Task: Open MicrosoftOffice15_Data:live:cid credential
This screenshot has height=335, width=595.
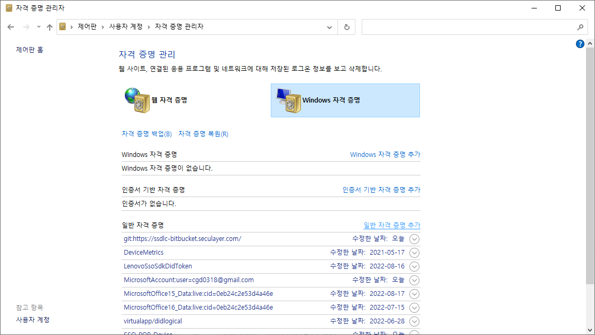Action: 198,294
